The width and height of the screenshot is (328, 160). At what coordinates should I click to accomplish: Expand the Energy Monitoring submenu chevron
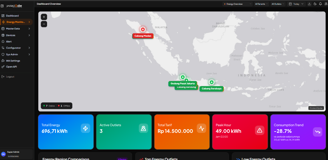point(29,22)
